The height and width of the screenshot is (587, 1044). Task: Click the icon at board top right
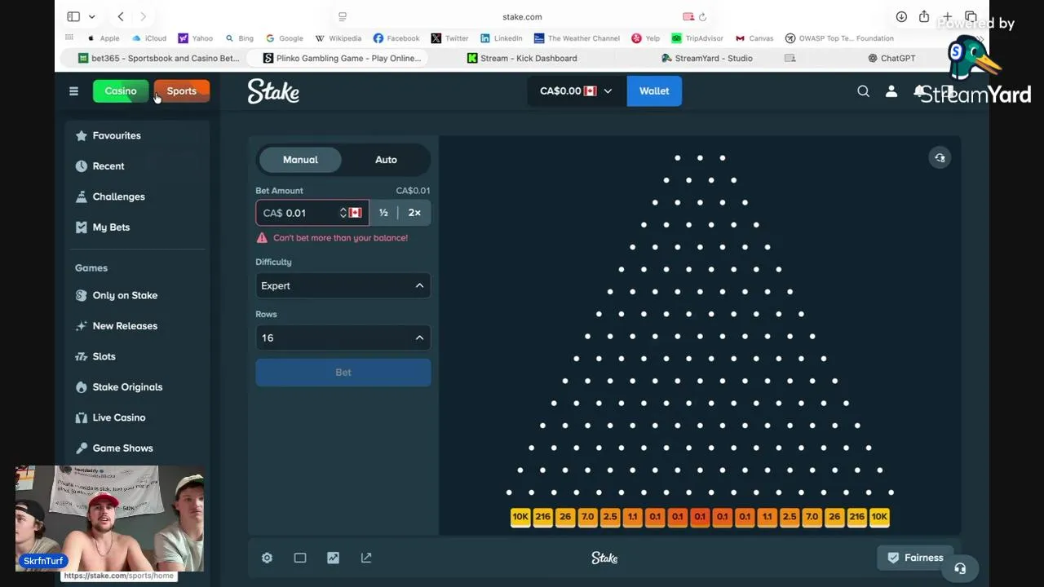click(940, 158)
